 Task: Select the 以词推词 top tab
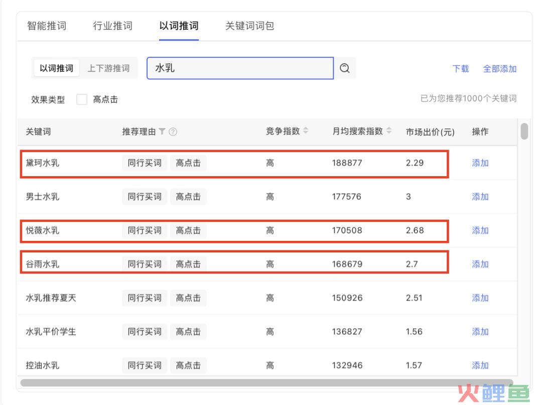(179, 26)
